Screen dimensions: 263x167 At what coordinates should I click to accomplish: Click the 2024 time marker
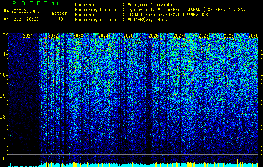pyautogui.click(x=103, y=36)
